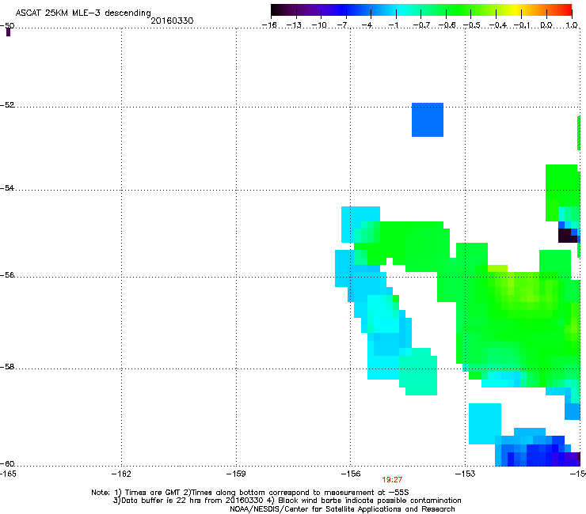
Task: Click the -153 longitude axis label
Action: point(466,474)
